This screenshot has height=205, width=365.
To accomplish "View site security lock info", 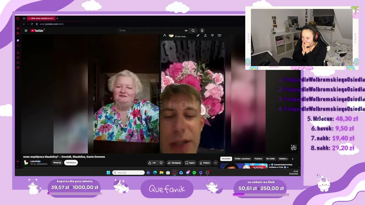I will [x=37, y=24].
